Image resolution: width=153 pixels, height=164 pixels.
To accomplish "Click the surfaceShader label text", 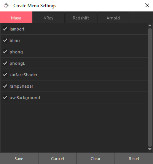I will (24, 75).
